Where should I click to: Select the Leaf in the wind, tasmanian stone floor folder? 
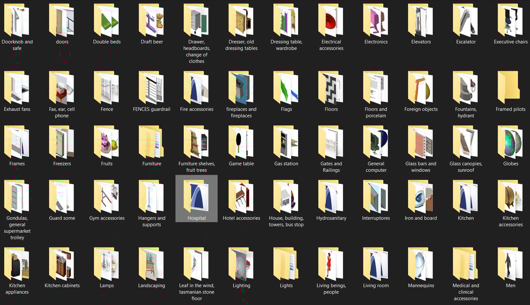click(x=196, y=264)
